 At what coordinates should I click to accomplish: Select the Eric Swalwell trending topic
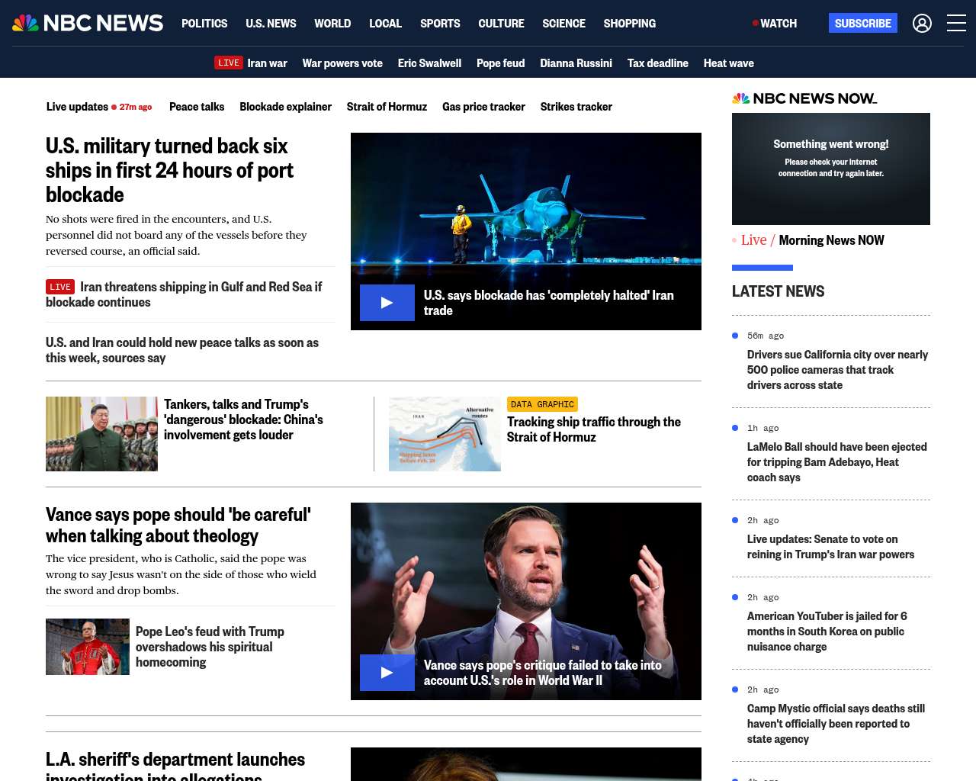tap(429, 63)
